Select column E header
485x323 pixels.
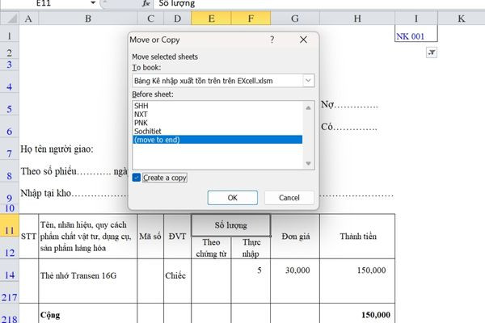(x=211, y=19)
